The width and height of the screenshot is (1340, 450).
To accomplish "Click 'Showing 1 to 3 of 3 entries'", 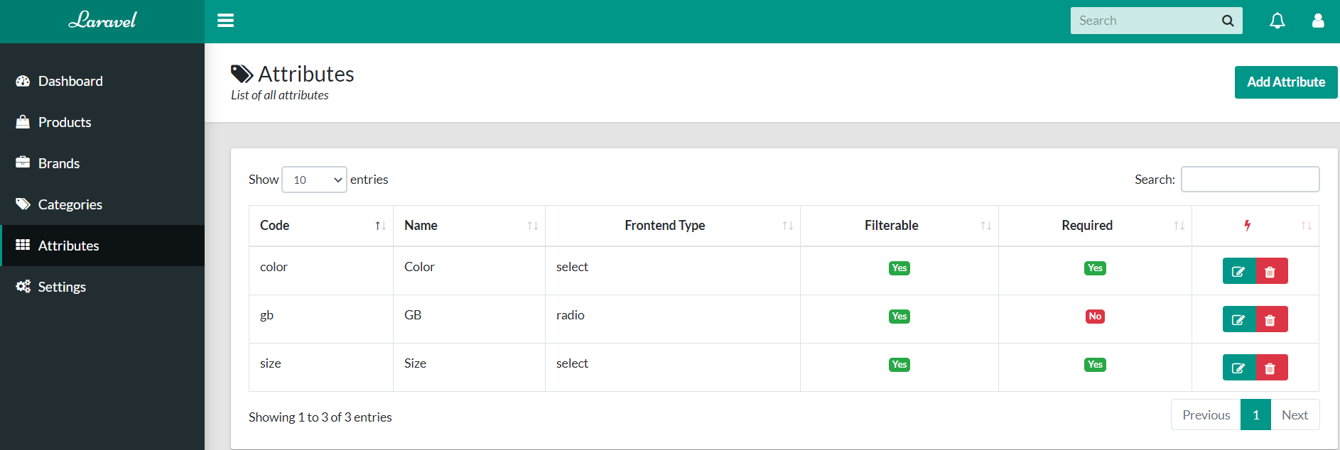I will tap(320, 417).
